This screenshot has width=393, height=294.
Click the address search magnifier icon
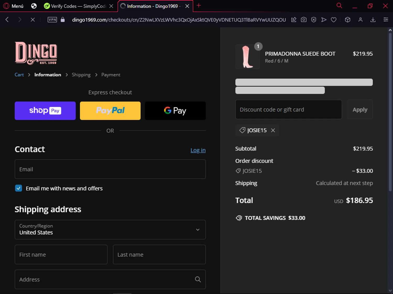tap(198, 279)
